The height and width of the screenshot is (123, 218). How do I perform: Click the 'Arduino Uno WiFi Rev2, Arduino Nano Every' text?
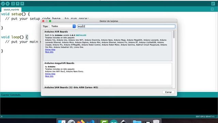click(x=64, y=71)
